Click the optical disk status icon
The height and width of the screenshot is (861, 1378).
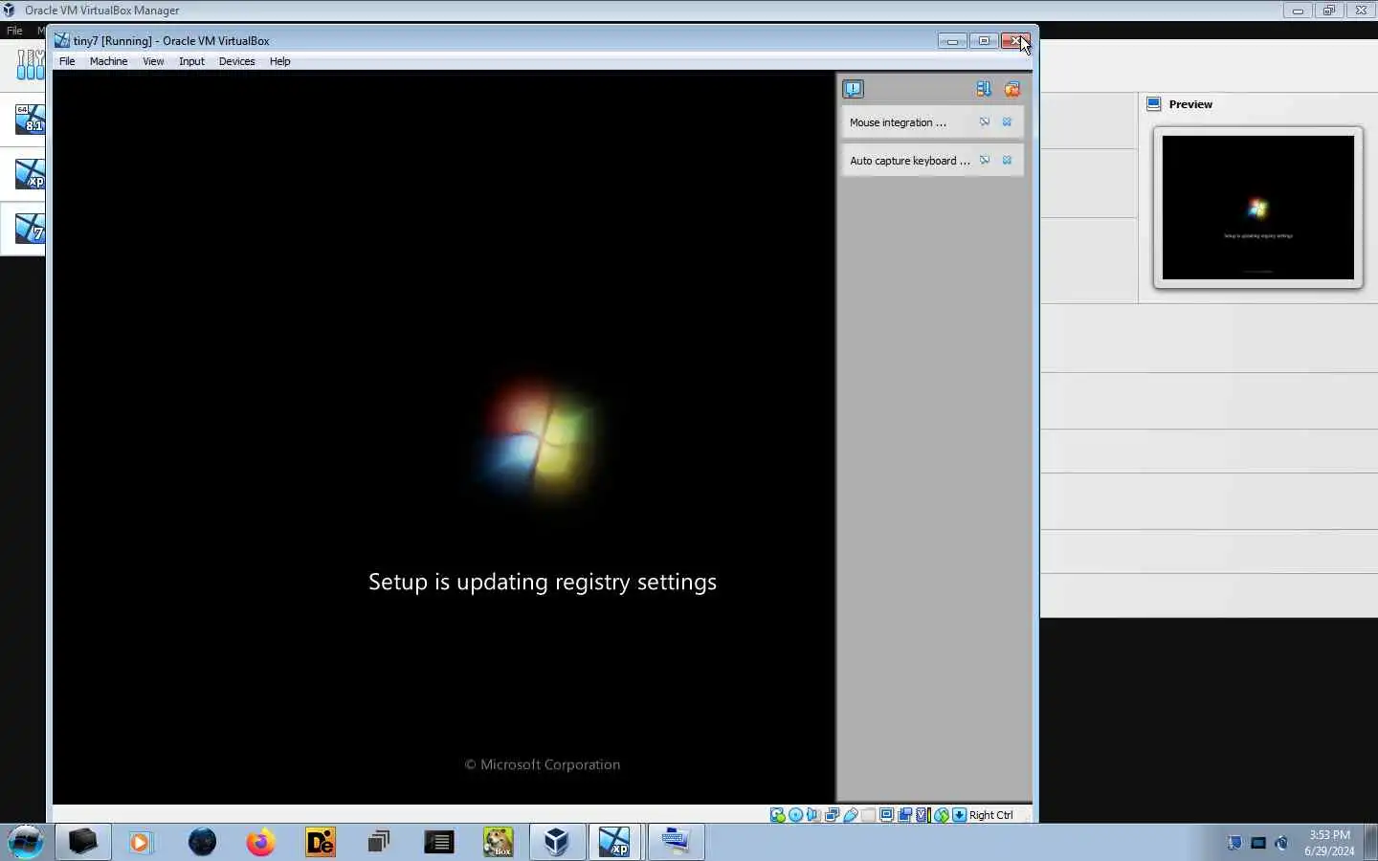[795, 815]
